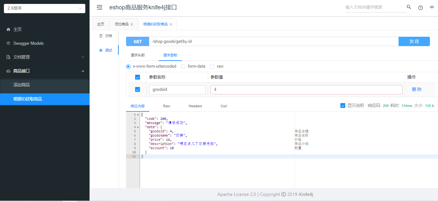Switch to the 主页 tab
The image size is (438, 202).
[101, 24]
